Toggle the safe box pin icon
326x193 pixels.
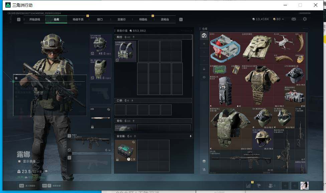pos(190,136)
